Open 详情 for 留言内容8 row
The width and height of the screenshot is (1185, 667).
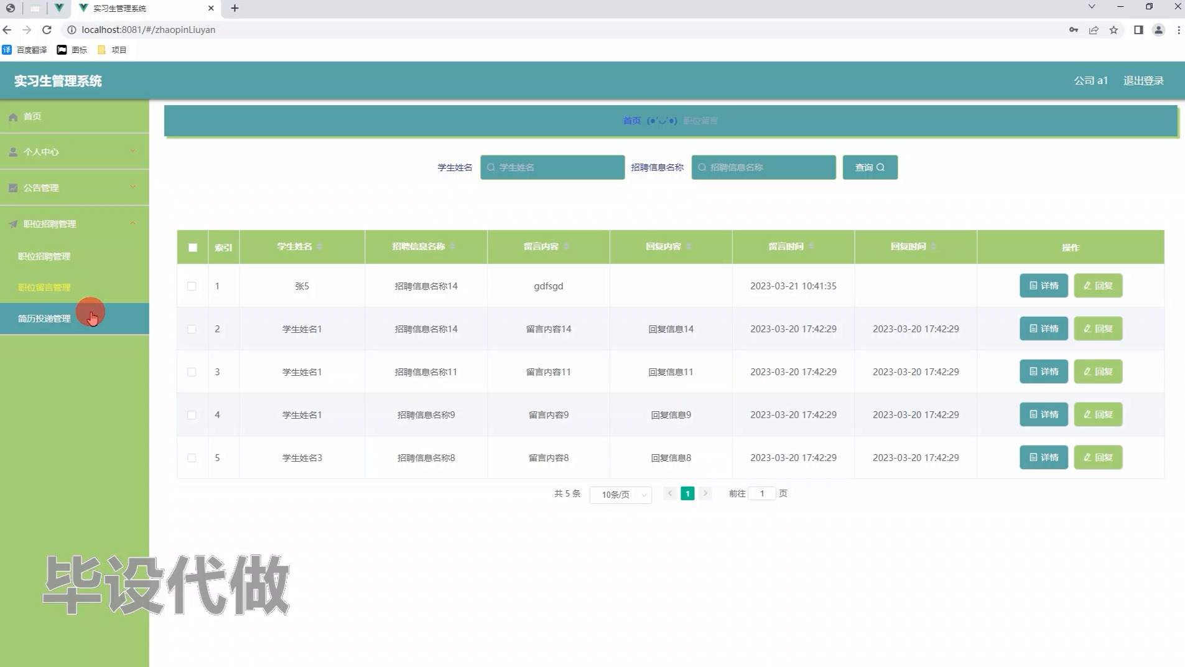[x=1043, y=457]
